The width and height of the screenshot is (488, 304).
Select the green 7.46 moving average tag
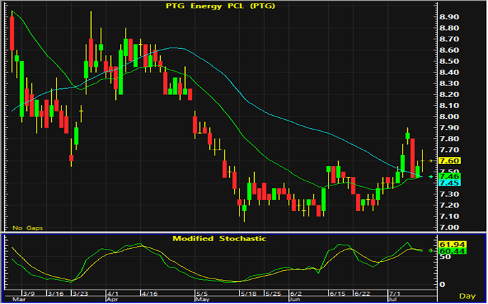coord(449,176)
